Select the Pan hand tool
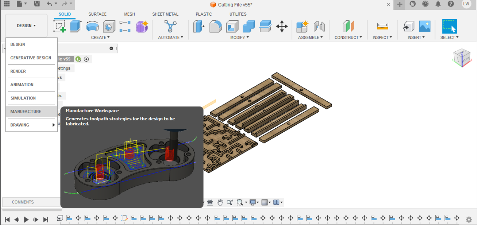 click(x=220, y=202)
